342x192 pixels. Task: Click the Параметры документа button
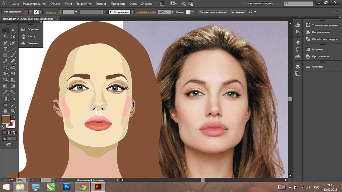(213, 12)
